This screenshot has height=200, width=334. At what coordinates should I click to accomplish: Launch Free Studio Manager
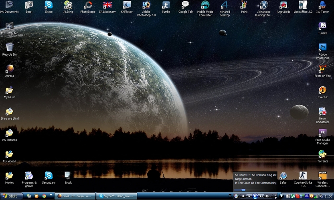[x=322, y=137]
